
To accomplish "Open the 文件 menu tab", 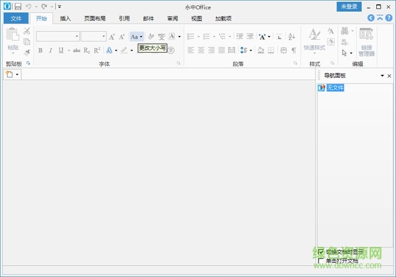I will point(15,19).
